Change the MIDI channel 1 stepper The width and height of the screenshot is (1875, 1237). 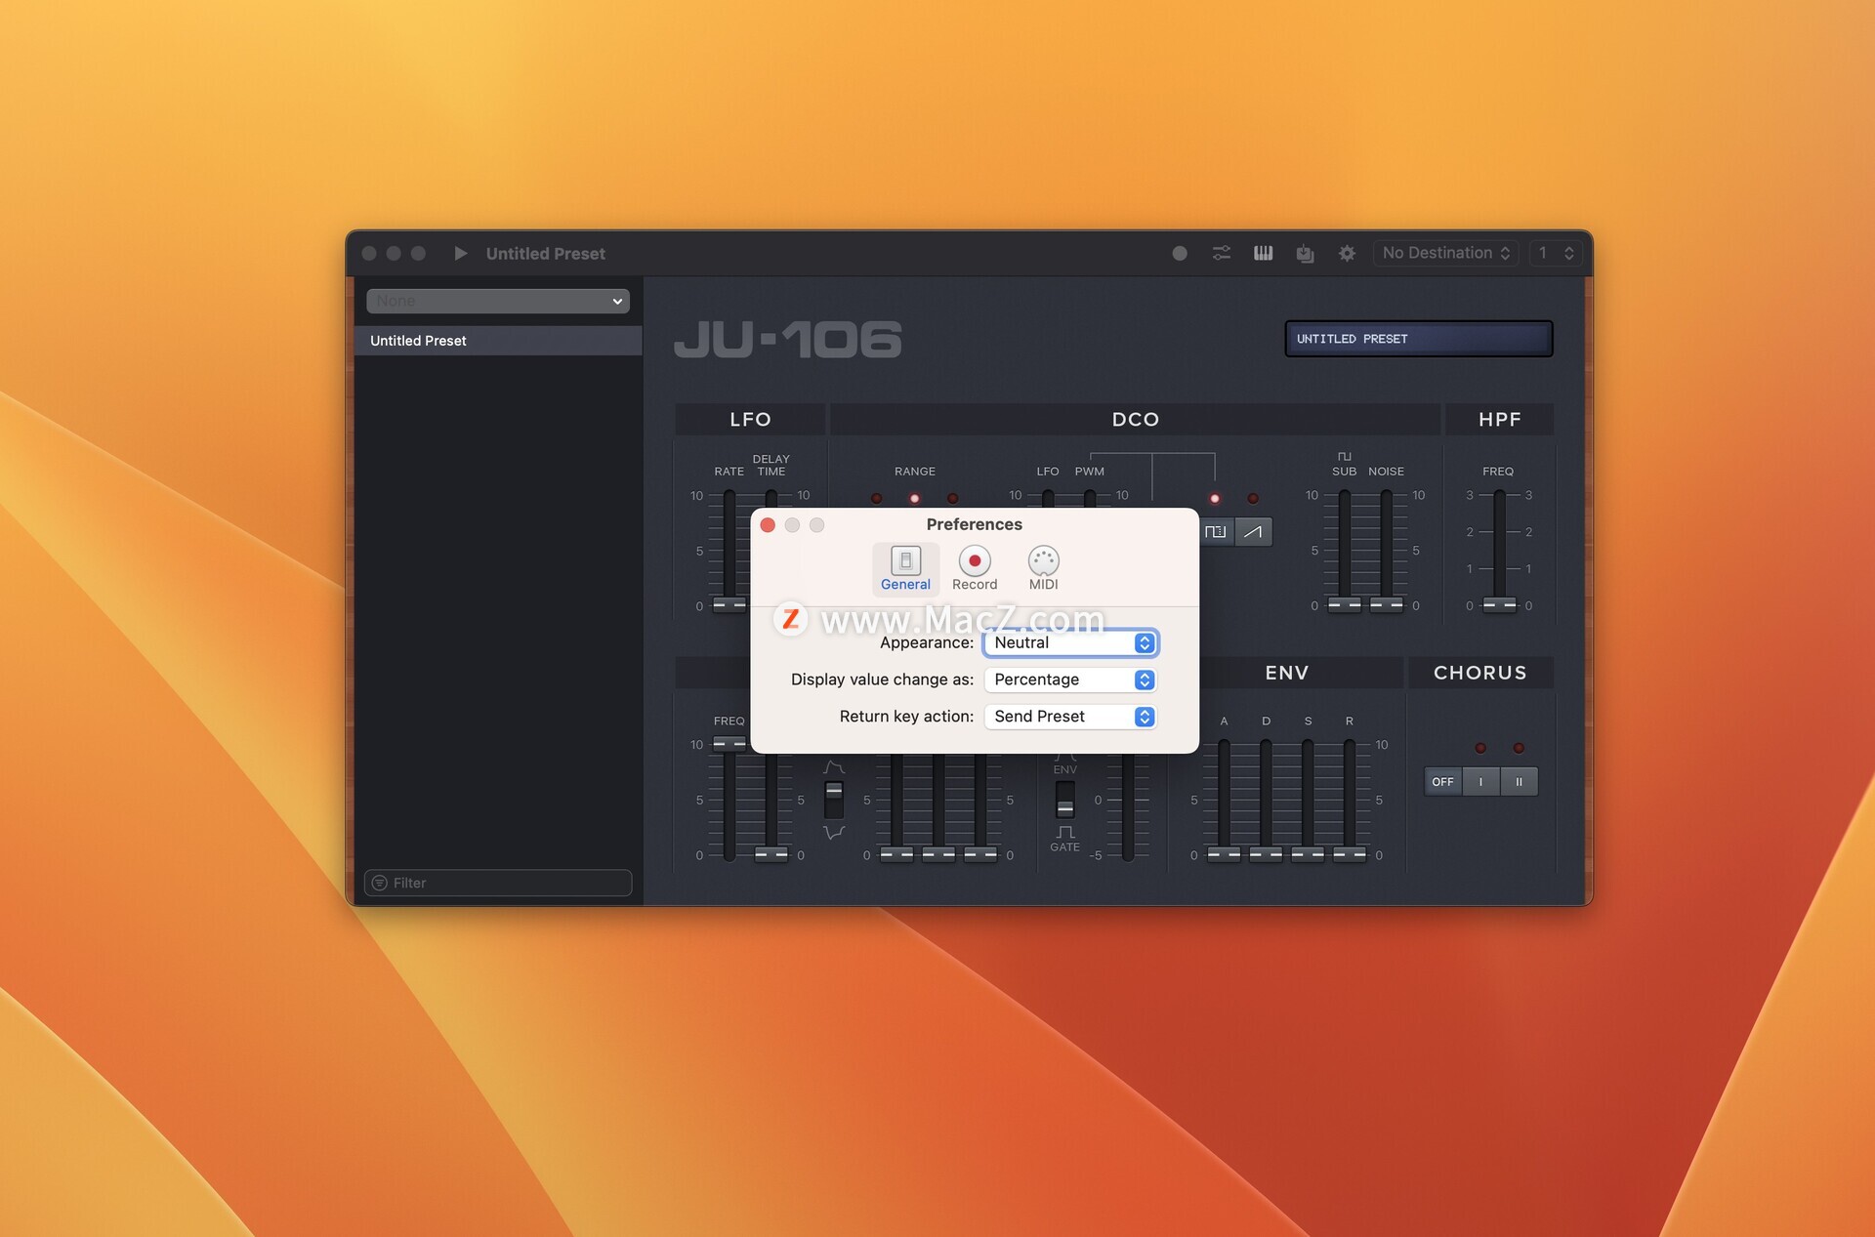1556,254
